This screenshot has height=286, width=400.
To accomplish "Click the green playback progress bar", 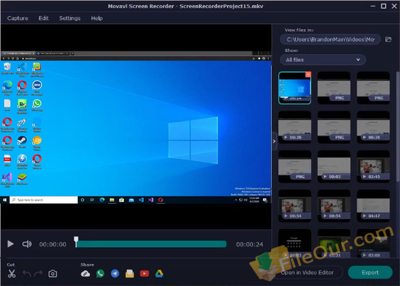I will pos(151,244).
